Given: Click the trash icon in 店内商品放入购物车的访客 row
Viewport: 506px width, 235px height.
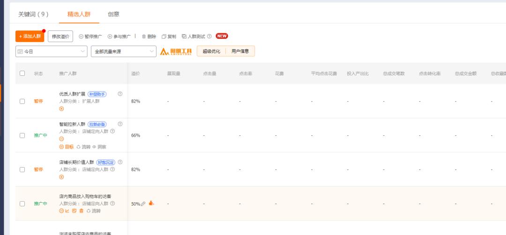Looking at the screenshot, I should (81, 211).
